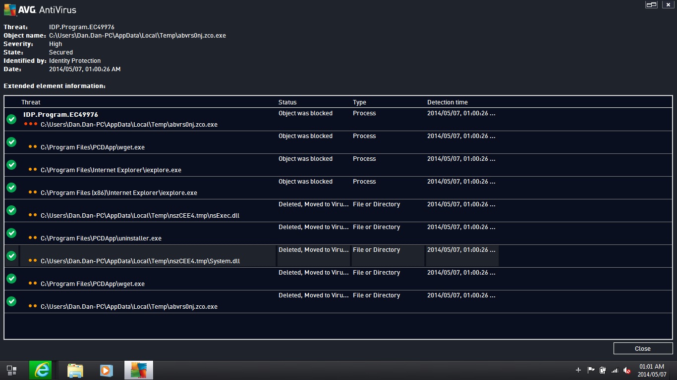This screenshot has height=380, width=677.
Task: Open Action Center flag icon in tray
Action: click(x=591, y=370)
